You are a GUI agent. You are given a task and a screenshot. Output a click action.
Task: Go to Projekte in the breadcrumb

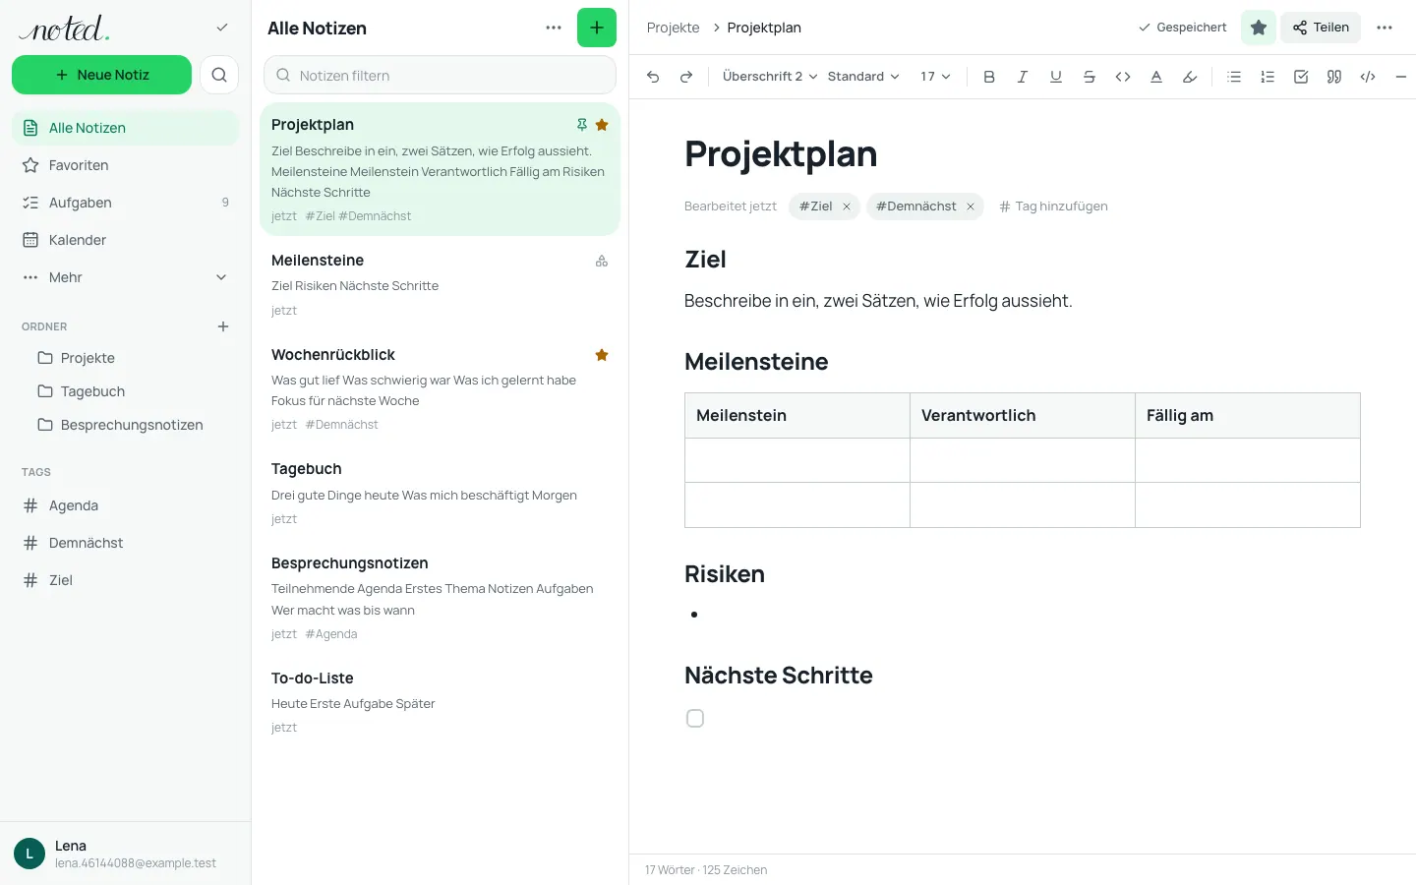pos(674,28)
